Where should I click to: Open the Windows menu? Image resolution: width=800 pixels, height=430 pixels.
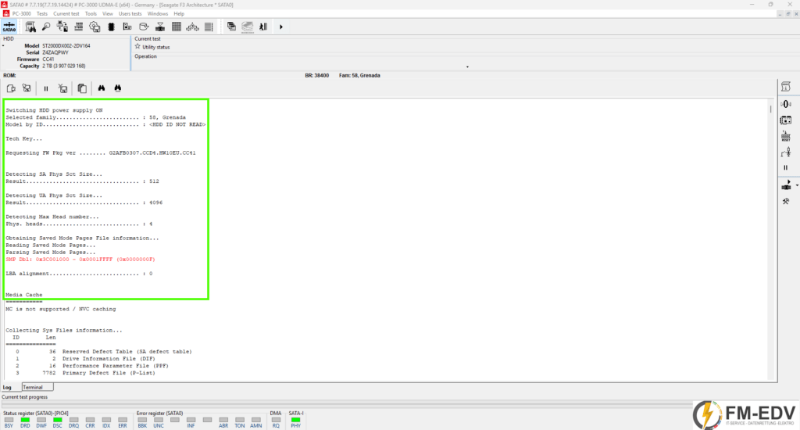point(158,14)
